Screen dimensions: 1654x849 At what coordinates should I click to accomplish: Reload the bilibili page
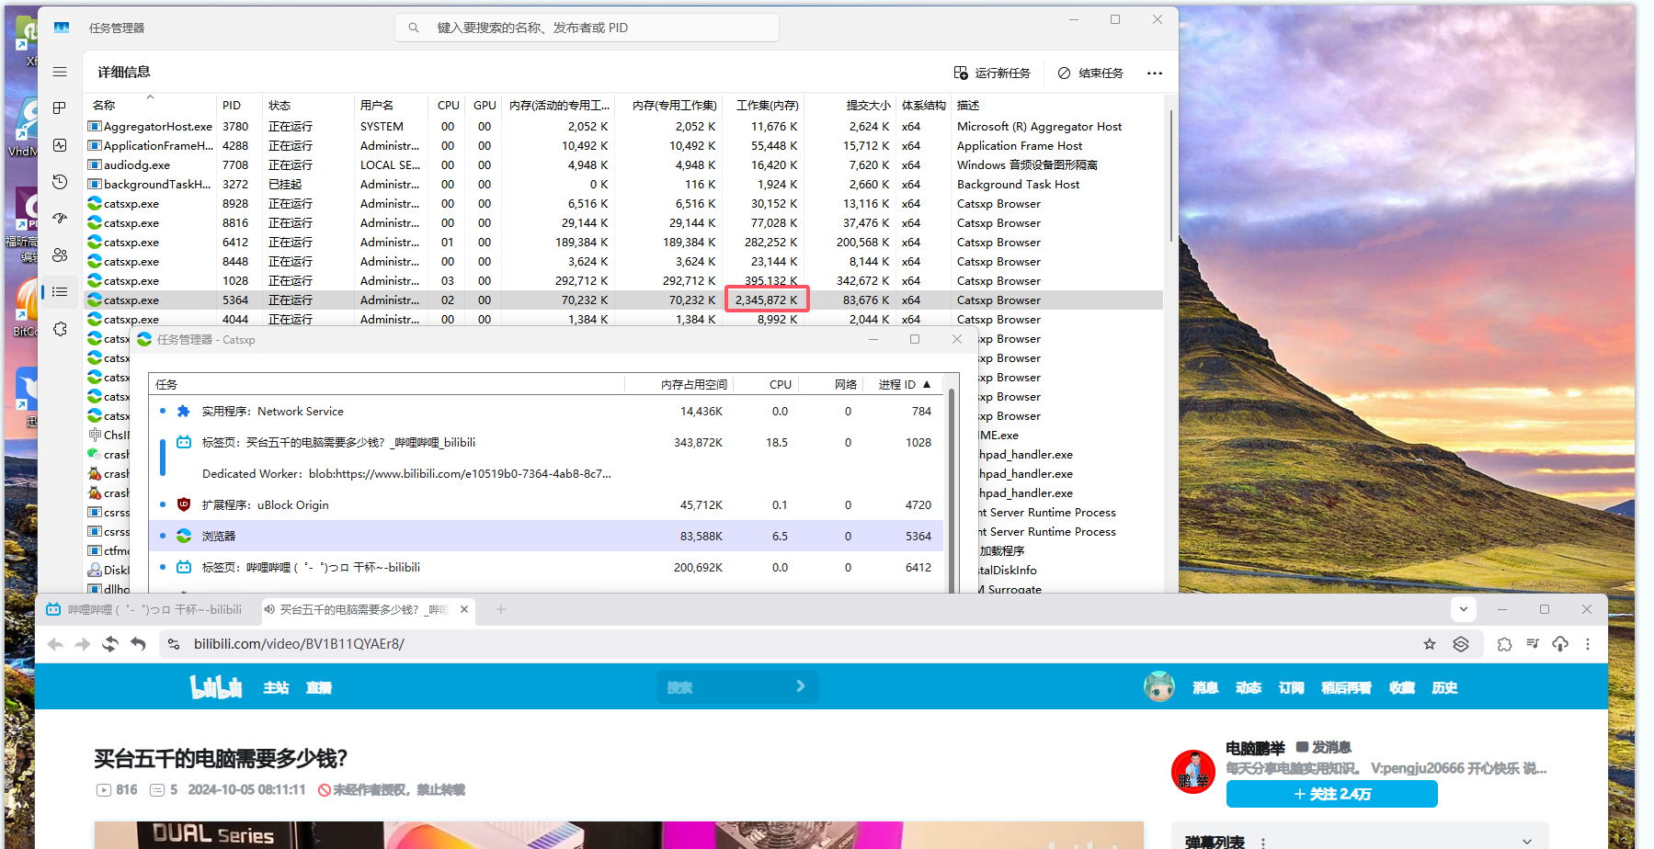coord(110,644)
